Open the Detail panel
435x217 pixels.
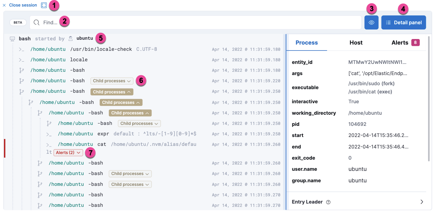click(x=404, y=22)
